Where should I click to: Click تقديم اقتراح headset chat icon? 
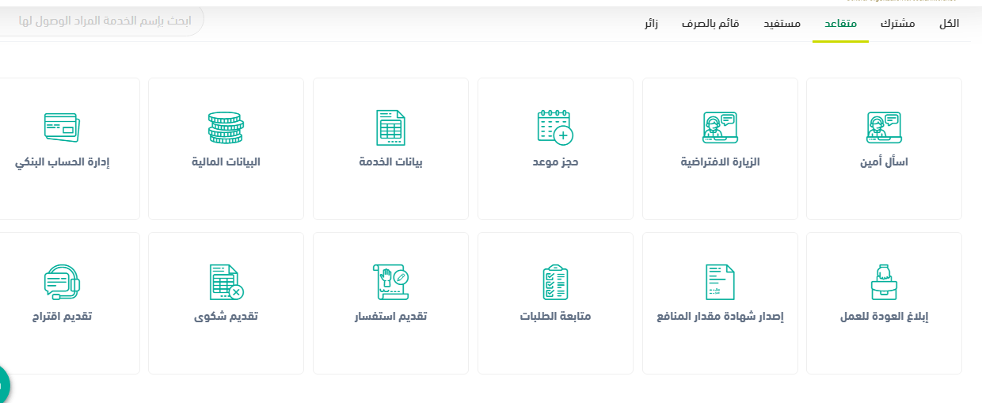(x=62, y=283)
